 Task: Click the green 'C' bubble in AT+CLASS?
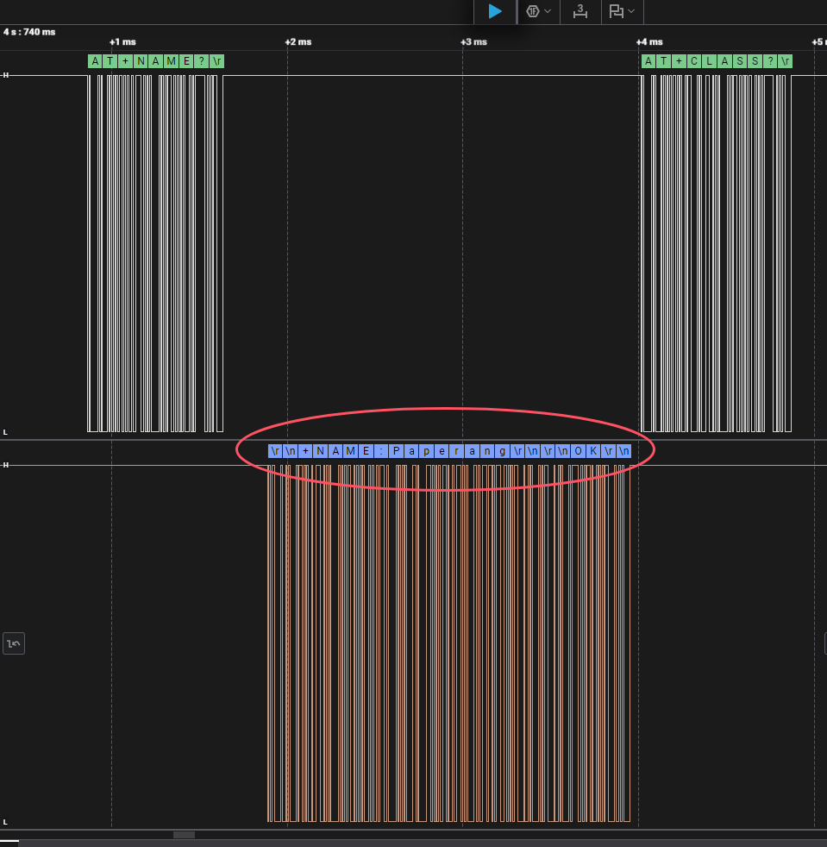(x=694, y=61)
